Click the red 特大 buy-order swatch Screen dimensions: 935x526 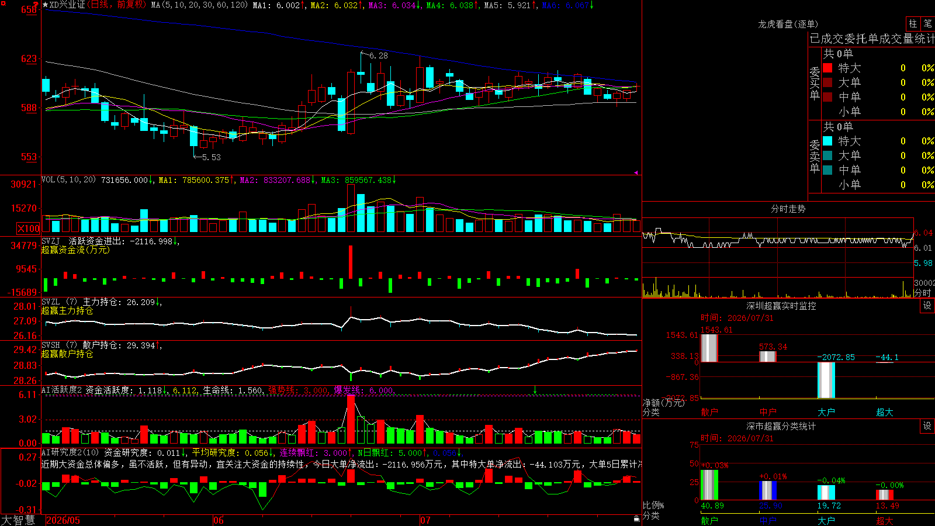(x=827, y=68)
